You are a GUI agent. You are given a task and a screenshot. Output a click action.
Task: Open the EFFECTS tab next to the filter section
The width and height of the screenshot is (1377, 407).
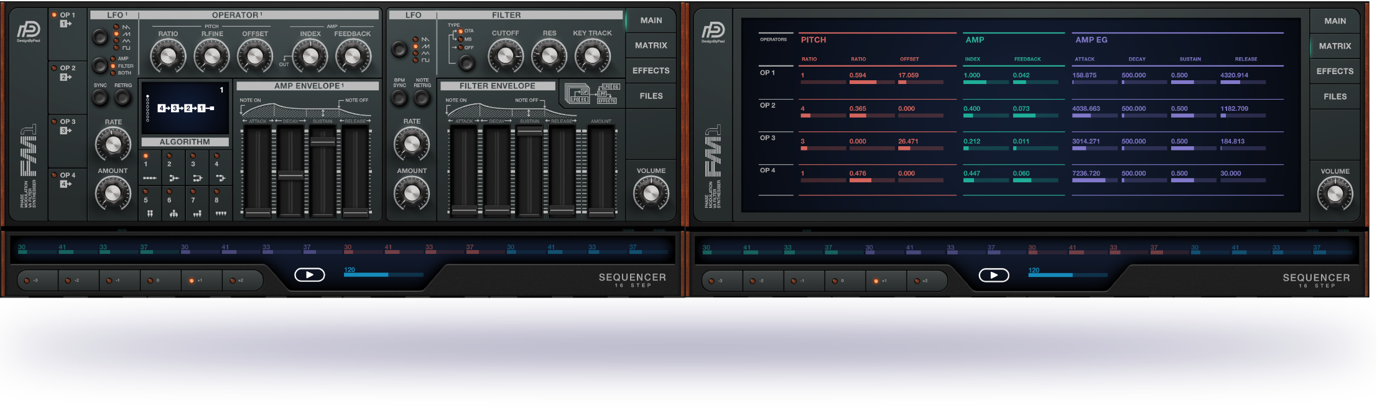point(651,71)
